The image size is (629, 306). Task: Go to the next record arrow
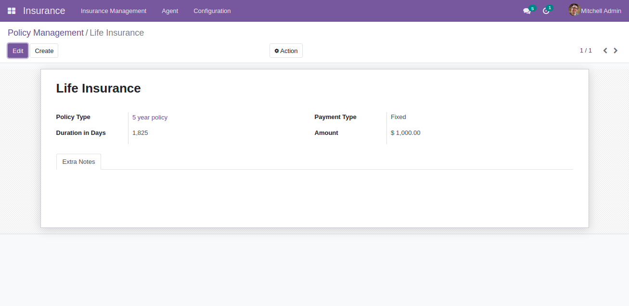click(x=616, y=51)
